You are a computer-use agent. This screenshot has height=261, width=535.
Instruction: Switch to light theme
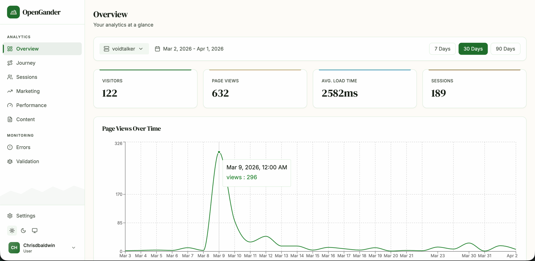[x=12, y=231]
